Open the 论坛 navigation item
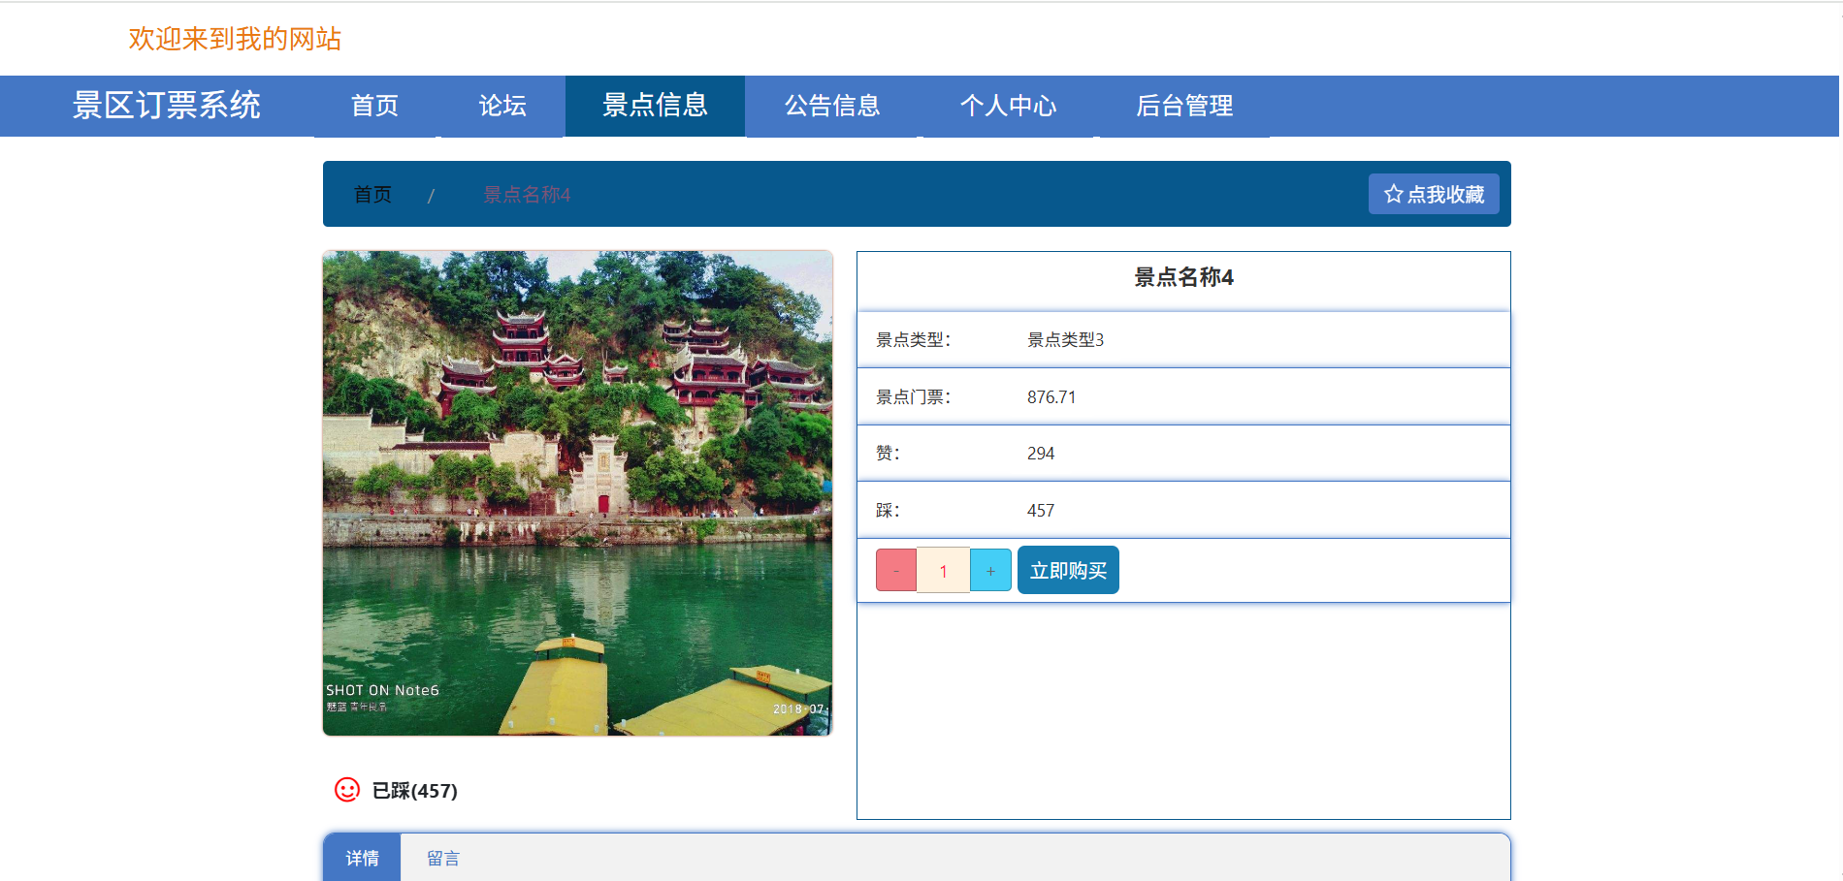The height and width of the screenshot is (881, 1843). click(x=502, y=106)
